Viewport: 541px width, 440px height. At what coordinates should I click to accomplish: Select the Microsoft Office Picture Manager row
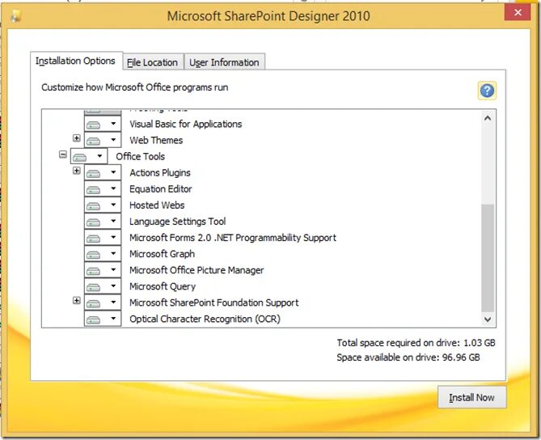coord(197,270)
